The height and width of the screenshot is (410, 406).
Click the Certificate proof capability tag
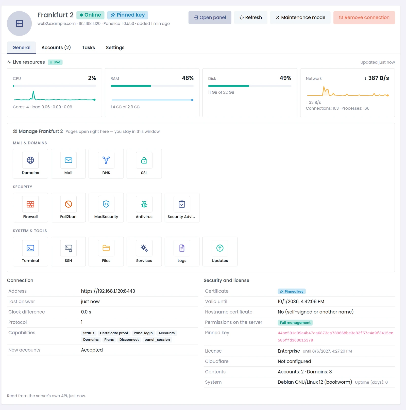pos(114,333)
